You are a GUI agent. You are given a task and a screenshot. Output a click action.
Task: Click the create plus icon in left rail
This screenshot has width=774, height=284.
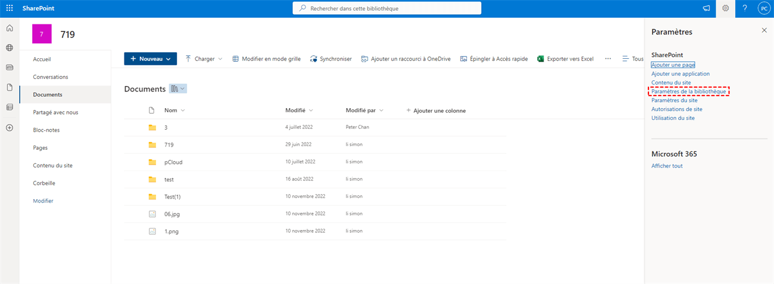click(10, 128)
